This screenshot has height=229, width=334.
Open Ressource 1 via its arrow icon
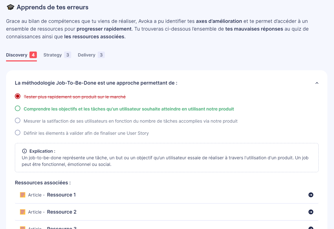[x=311, y=195]
